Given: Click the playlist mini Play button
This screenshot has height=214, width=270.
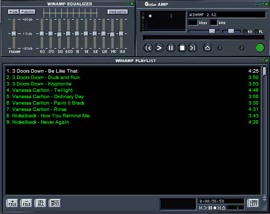Looking at the screenshot, I should 205,208.
